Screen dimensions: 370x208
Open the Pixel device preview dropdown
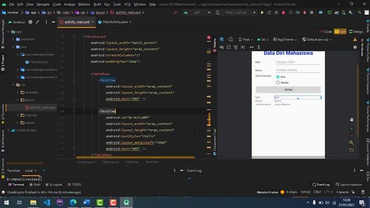(x=245, y=39)
